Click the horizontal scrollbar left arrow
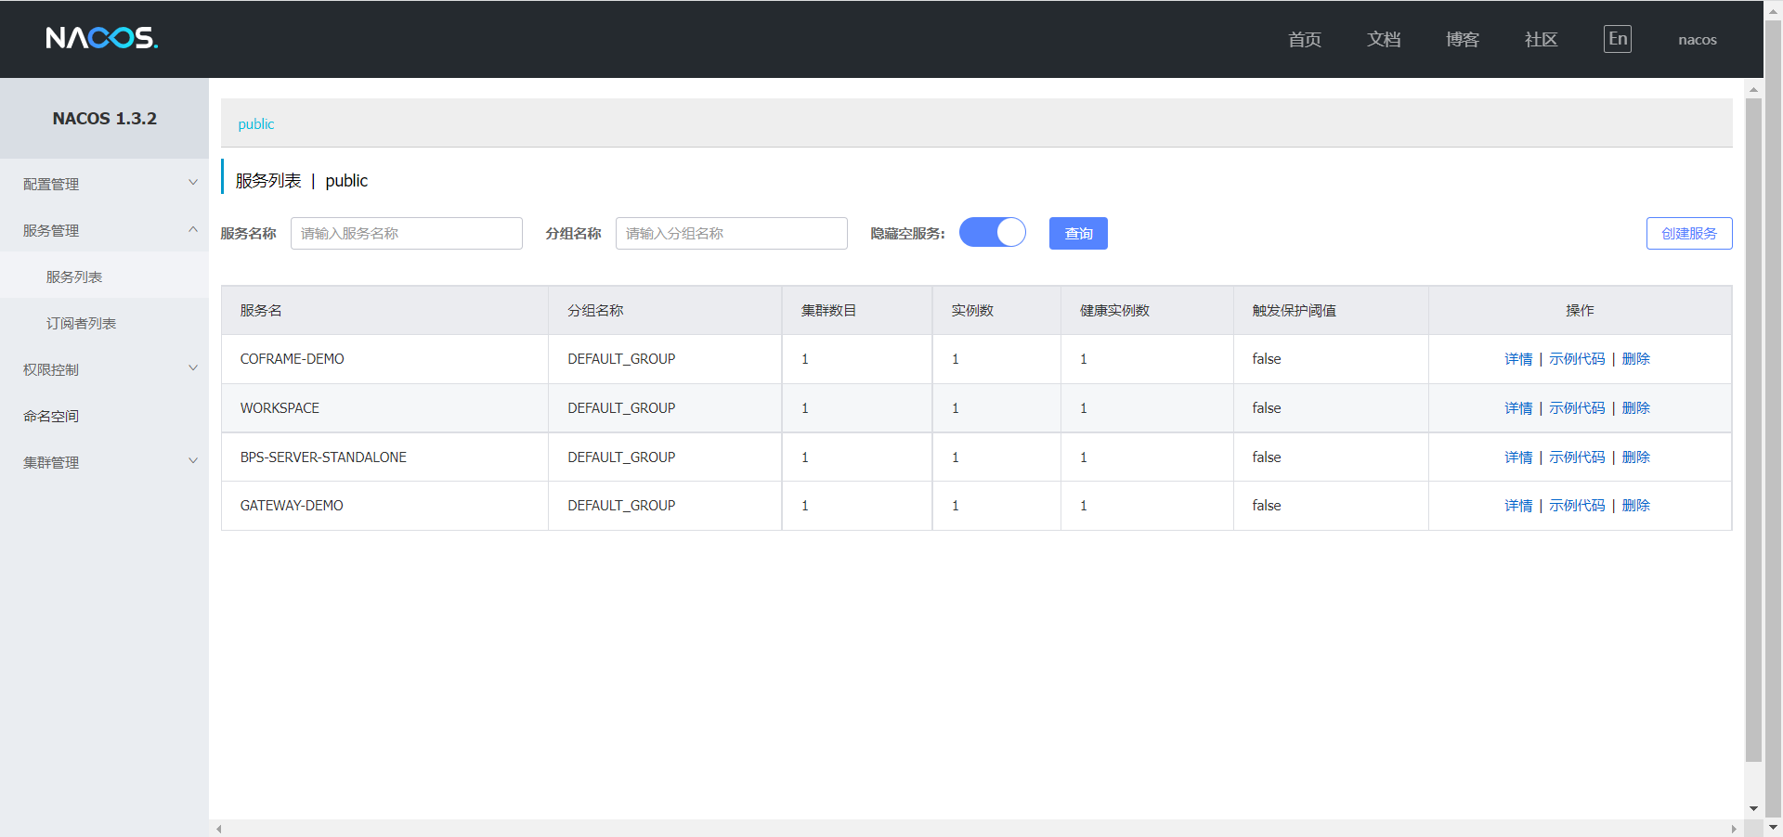 point(219,829)
